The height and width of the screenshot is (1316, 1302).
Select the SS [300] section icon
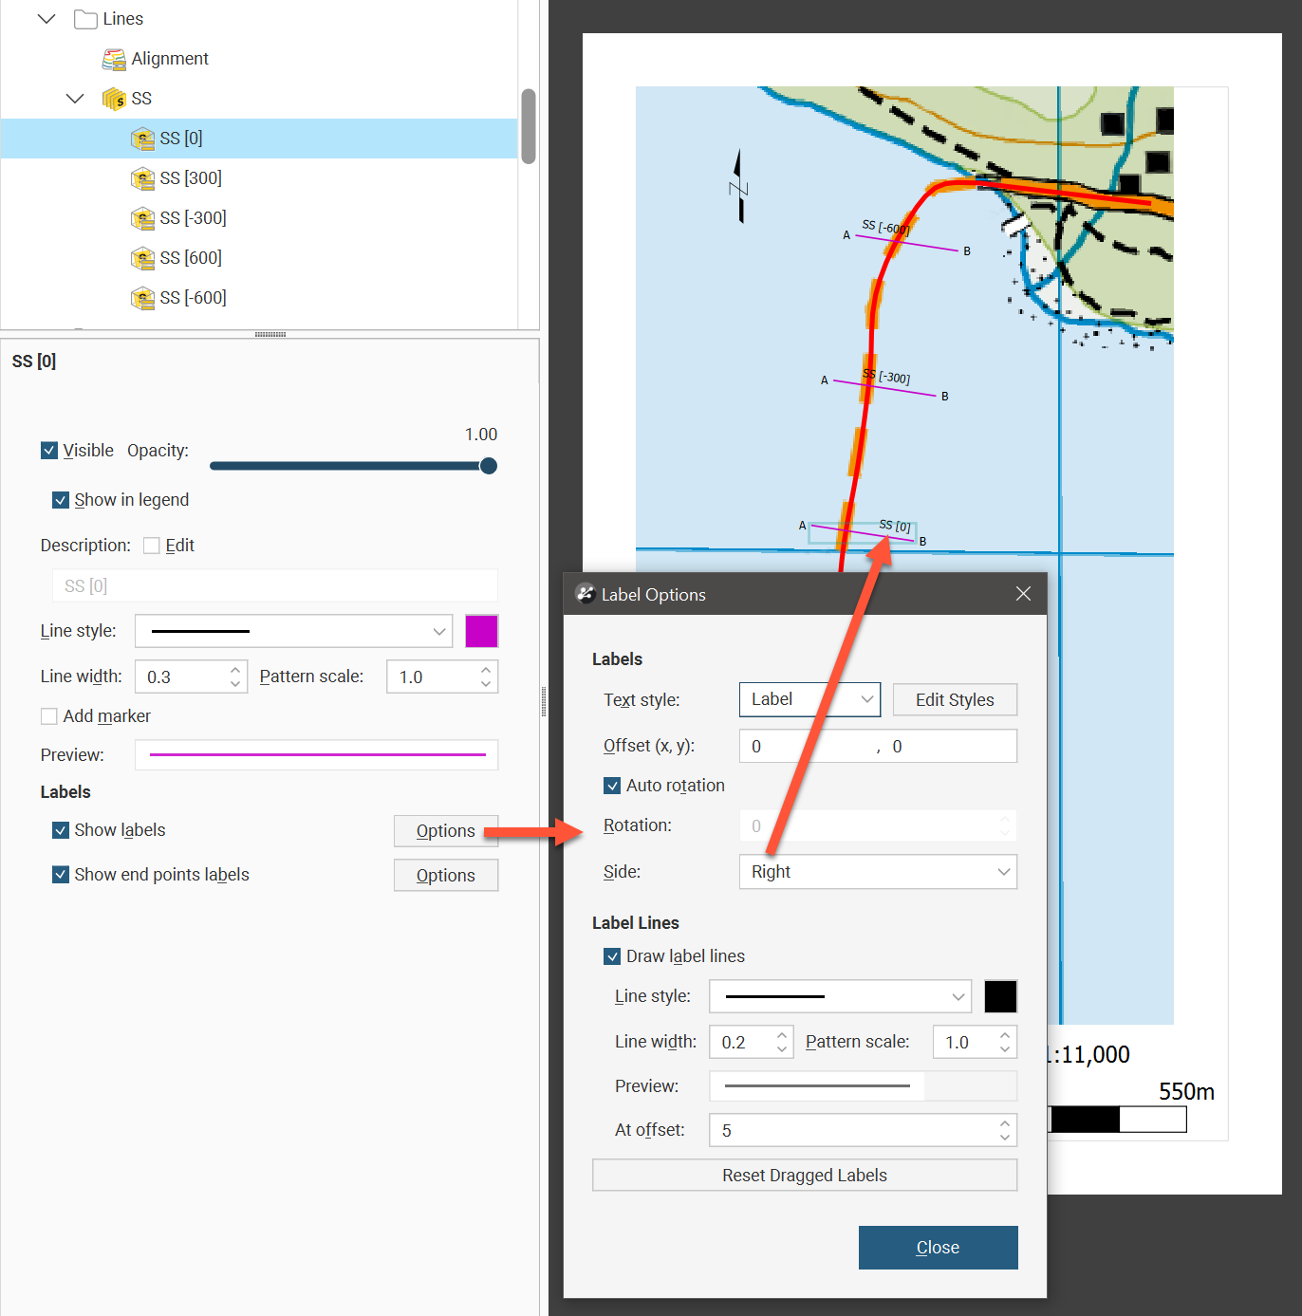142,178
